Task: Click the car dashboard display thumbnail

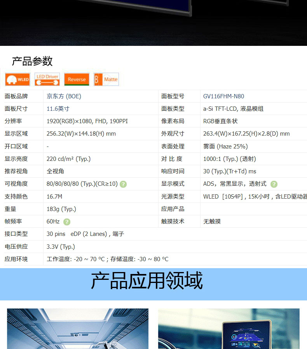Action: (229, 328)
